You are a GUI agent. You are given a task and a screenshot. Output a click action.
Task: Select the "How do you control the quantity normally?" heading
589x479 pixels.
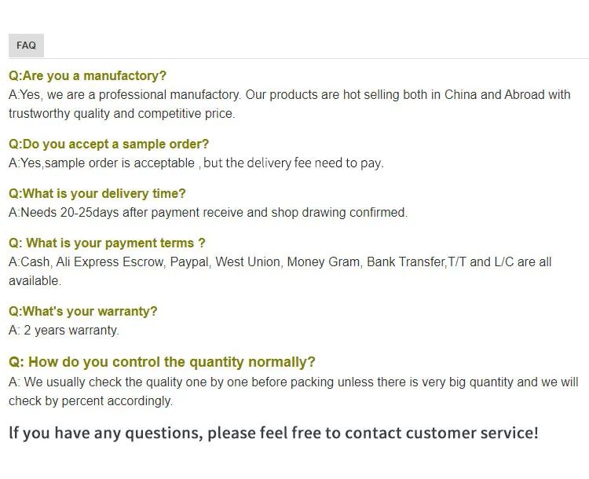[x=162, y=362]
